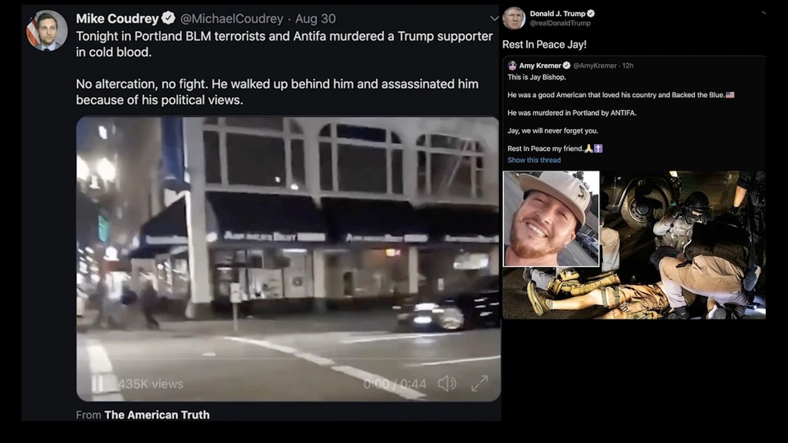Click the verified badge next to Mike Coudrey

click(x=169, y=18)
